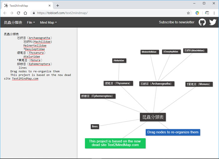Open the Chrome three-dot menu
This screenshot has height=159, width=219.
pos(215,13)
